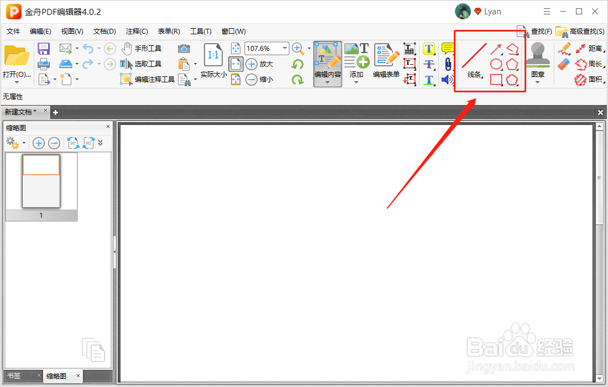Click the Redo arrow icon
The image size is (608, 387).
[x=88, y=64]
